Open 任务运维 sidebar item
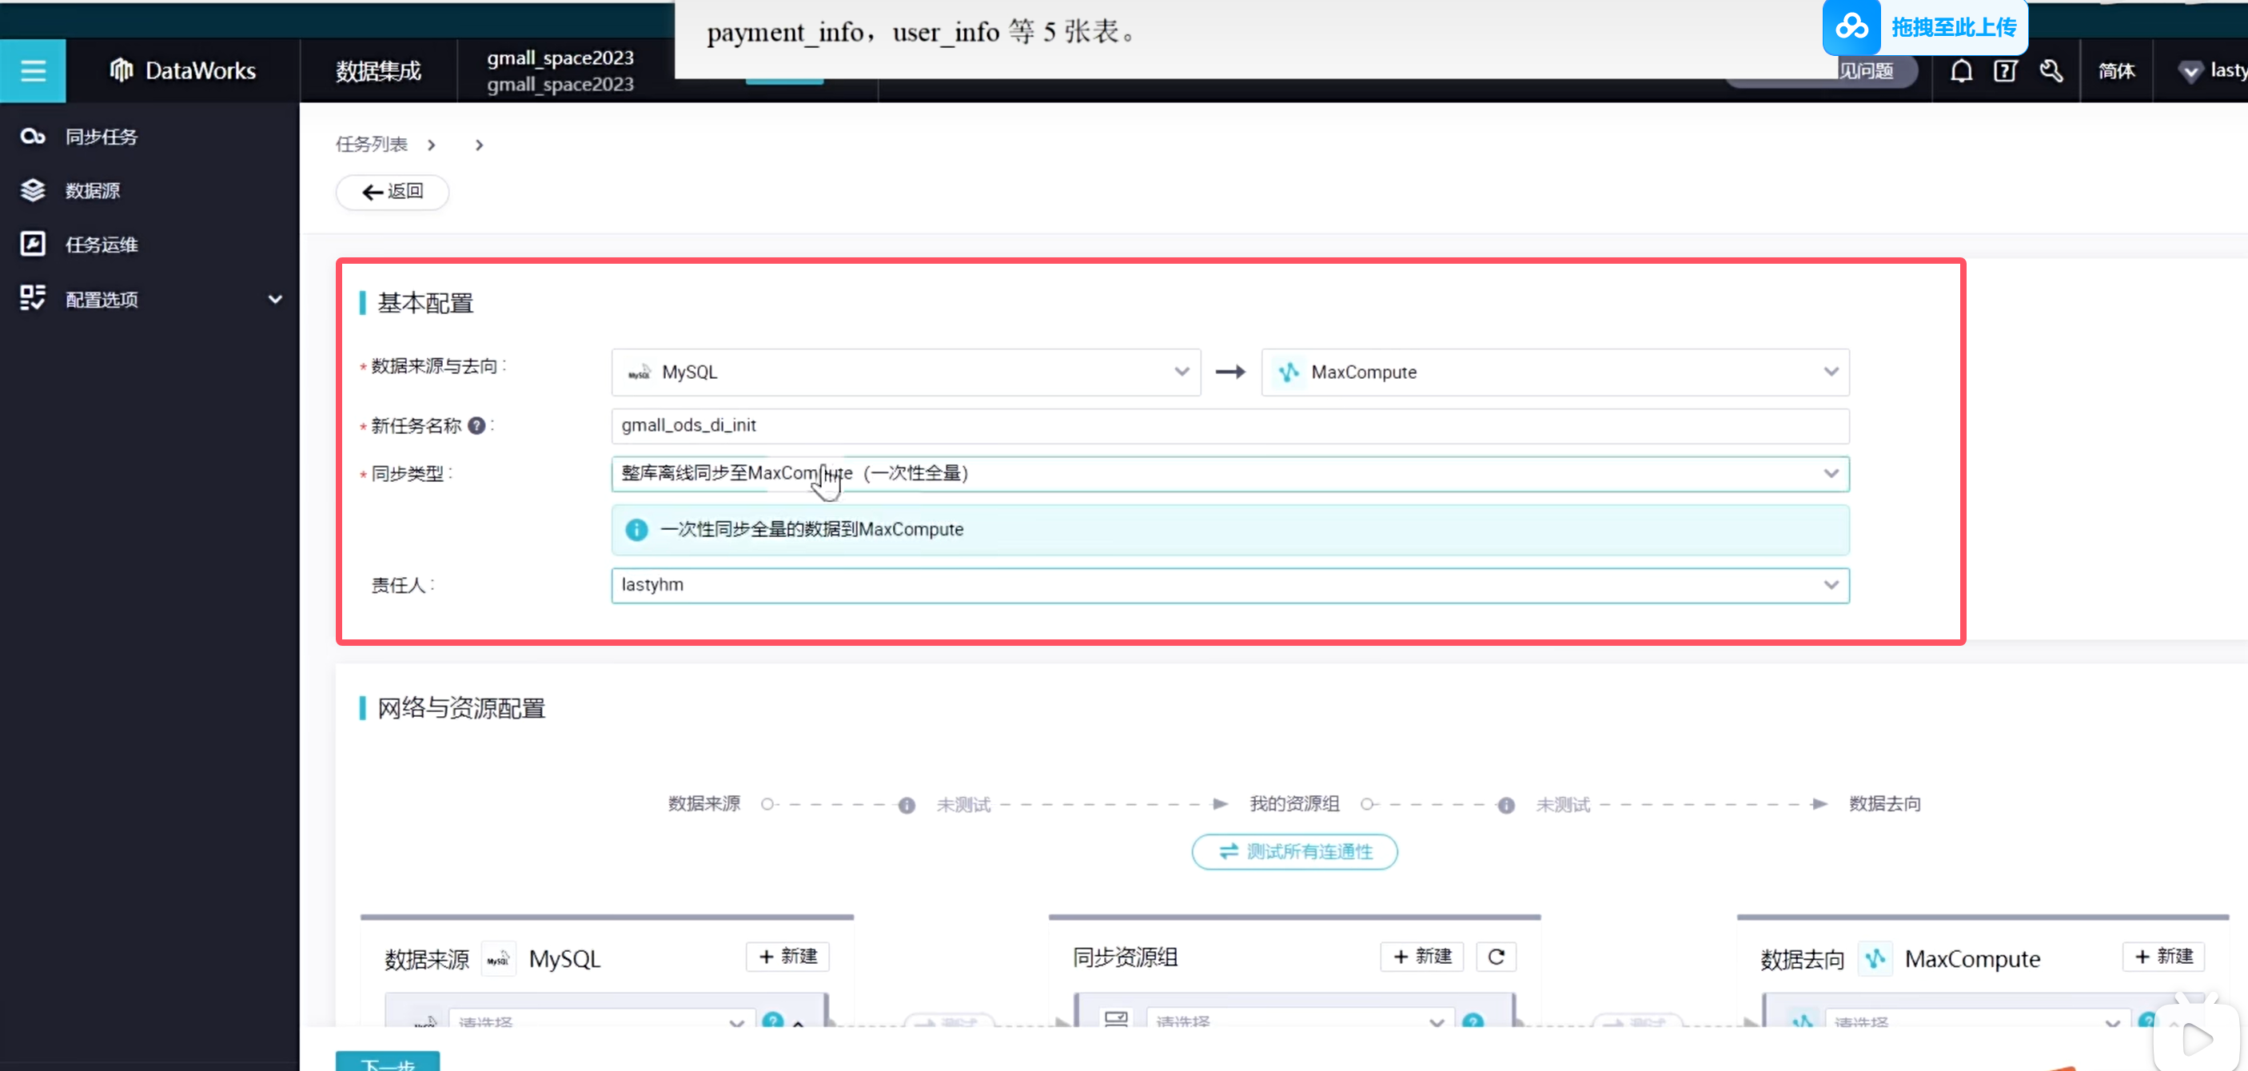 pyautogui.click(x=102, y=245)
